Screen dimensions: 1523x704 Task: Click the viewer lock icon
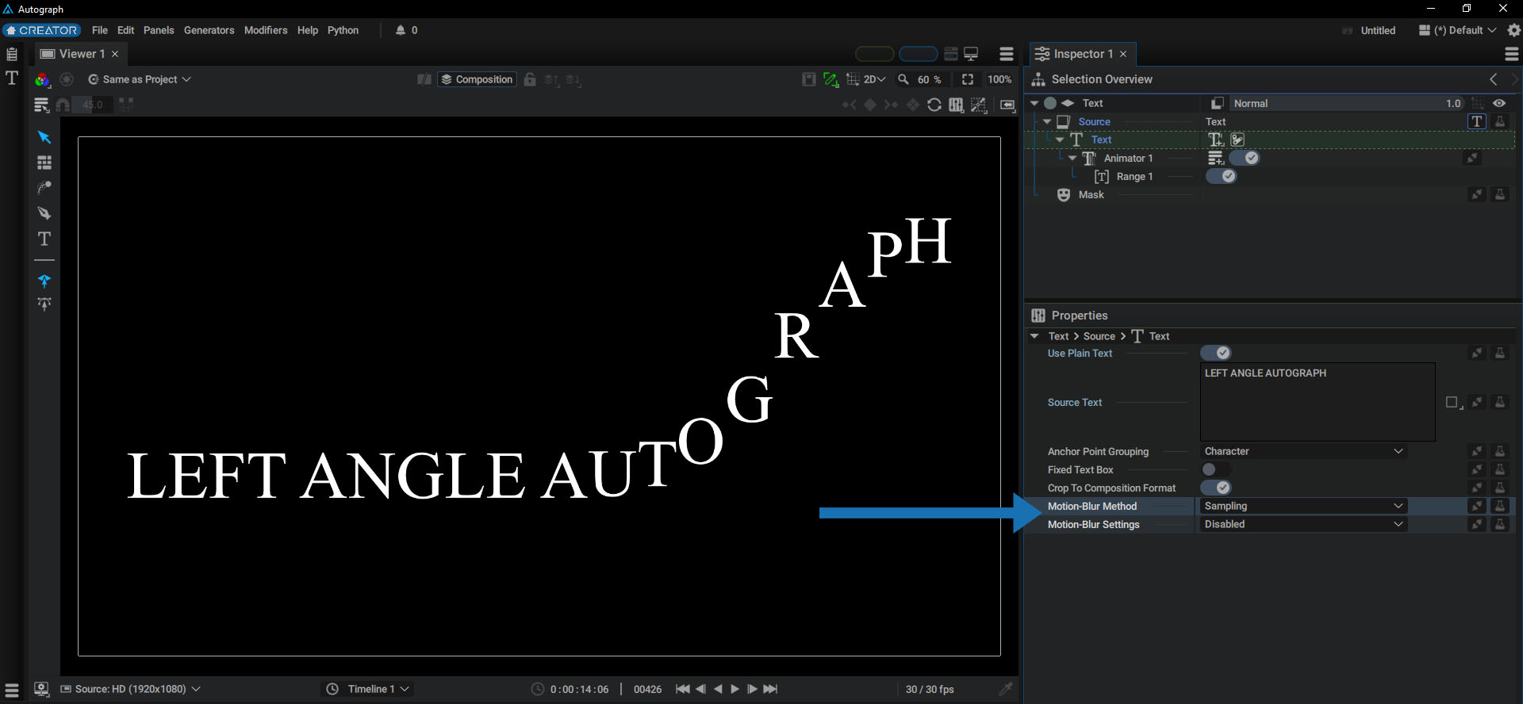click(530, 79)
